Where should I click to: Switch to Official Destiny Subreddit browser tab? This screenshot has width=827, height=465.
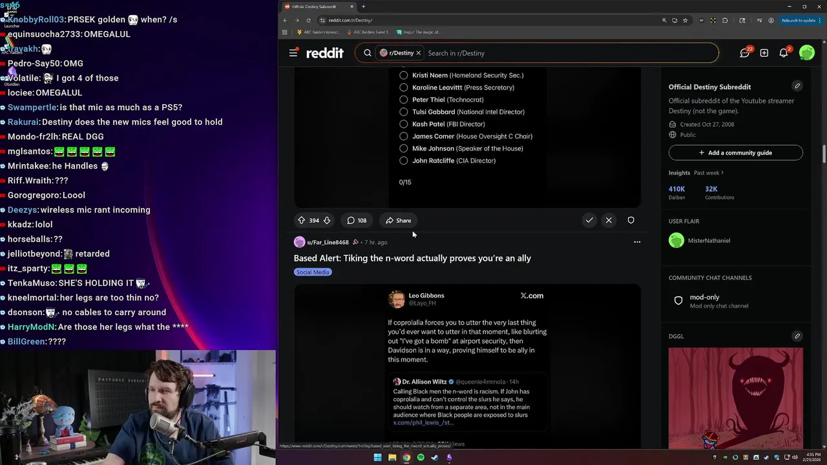319,6
